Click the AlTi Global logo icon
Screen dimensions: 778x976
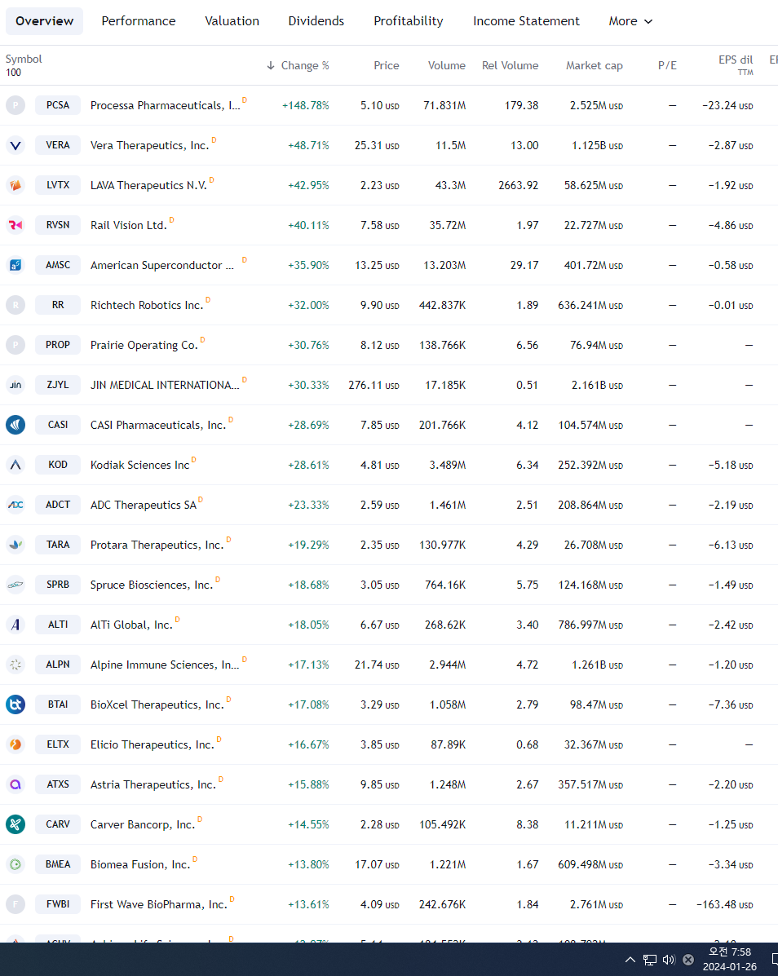(15, 625)
